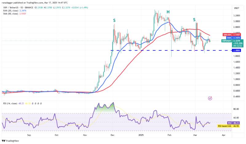
Task: Select the right shoulder S label above March
Action: [194, 20]
